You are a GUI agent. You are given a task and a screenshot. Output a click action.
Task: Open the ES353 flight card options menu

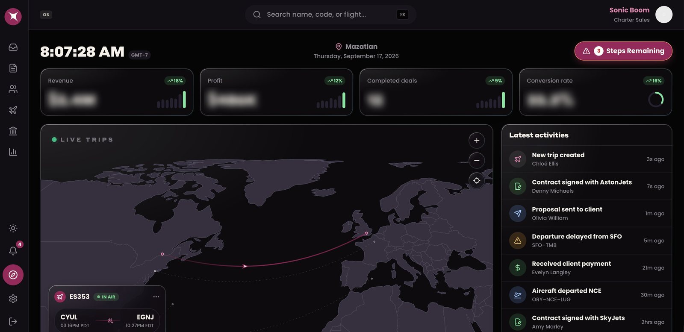click(156, 297)
